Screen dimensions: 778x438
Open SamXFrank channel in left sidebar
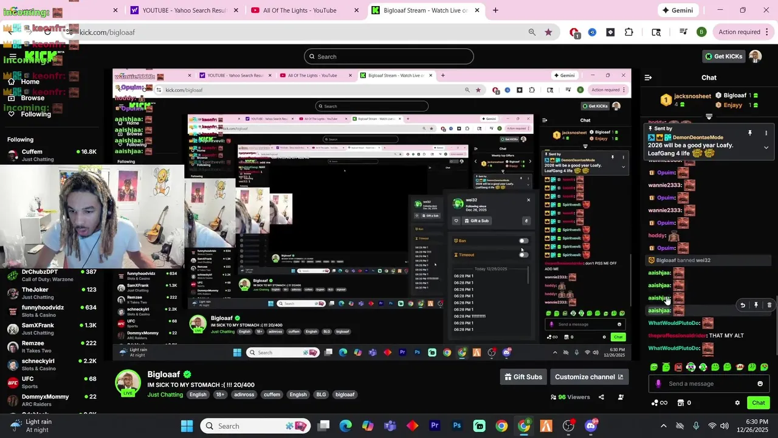click(x=52, y=328)
